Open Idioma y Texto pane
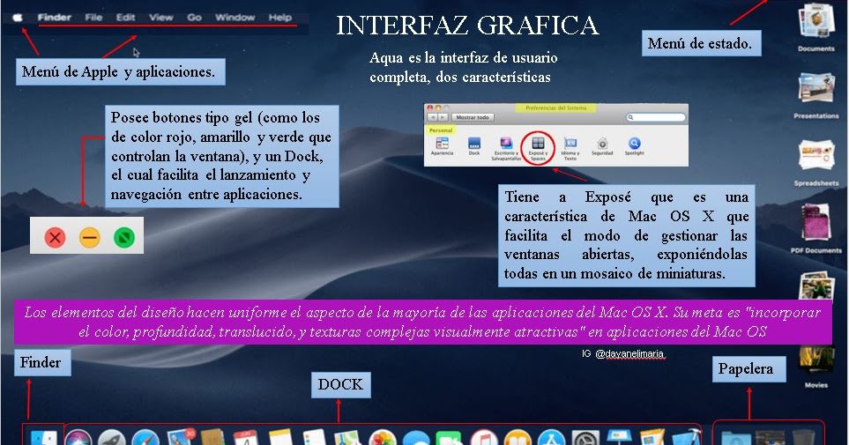The image size is (849, 445). pyautogui.click(x=570, y=148)
